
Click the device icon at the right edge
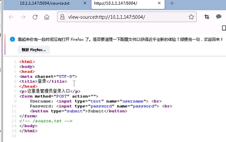(x=224, y=28)
